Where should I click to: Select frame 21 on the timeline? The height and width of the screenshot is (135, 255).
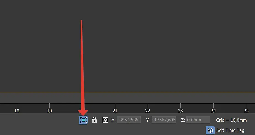115,111
